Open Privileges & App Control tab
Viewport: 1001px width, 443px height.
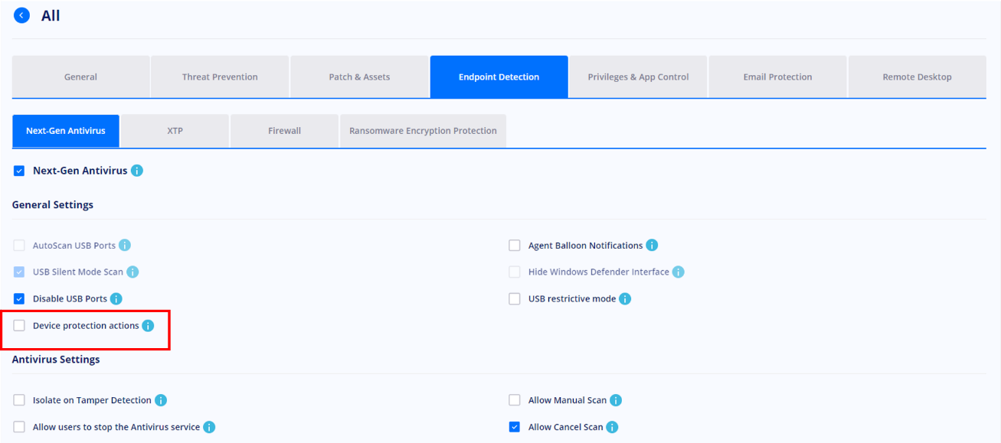(x=638, y=77)
